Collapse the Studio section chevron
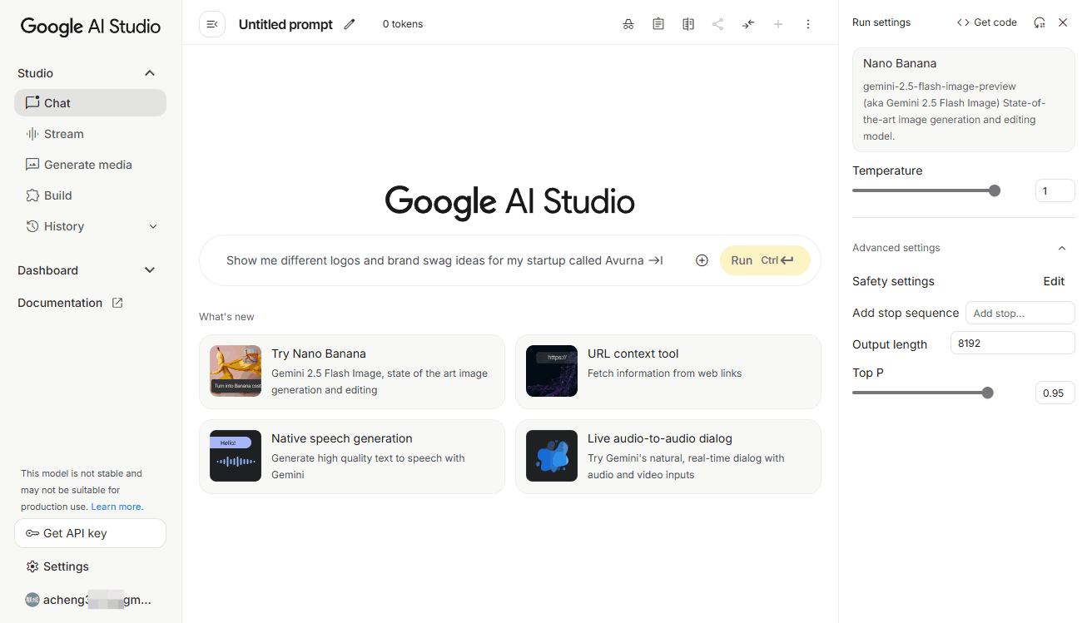This screenshot has height=623, width=1087. click(x=150, y=73)
